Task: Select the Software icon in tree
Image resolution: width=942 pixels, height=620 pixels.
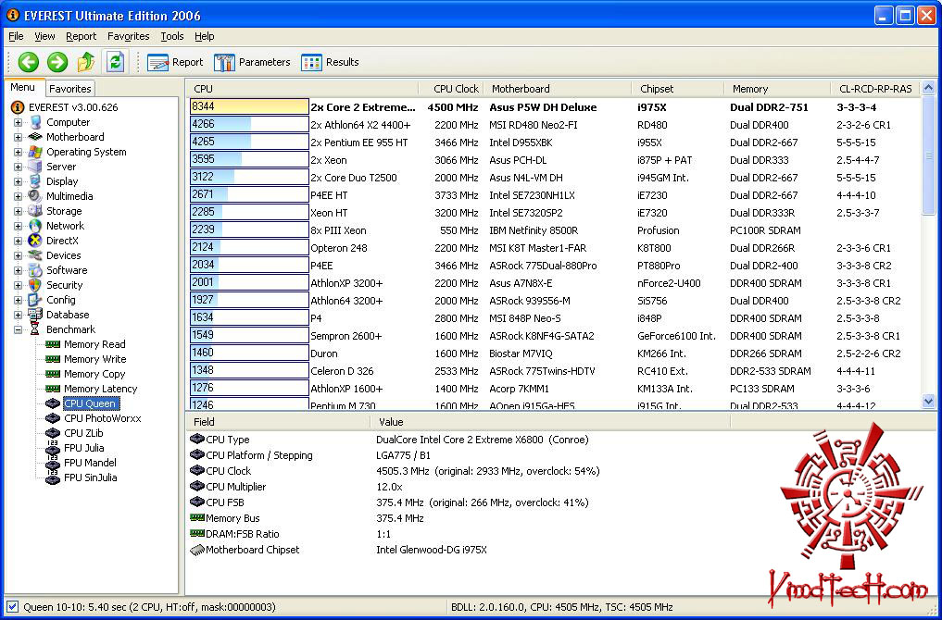Action: coord(35,270)
